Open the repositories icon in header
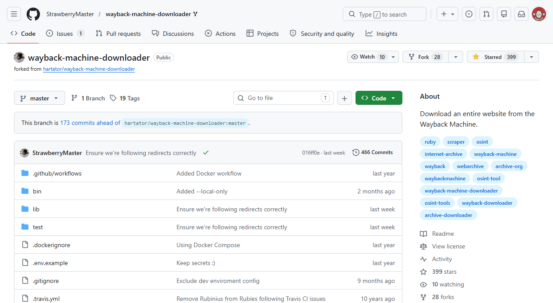Image resolution: width=553 pixels, height=303 pixels. [504, 14]
